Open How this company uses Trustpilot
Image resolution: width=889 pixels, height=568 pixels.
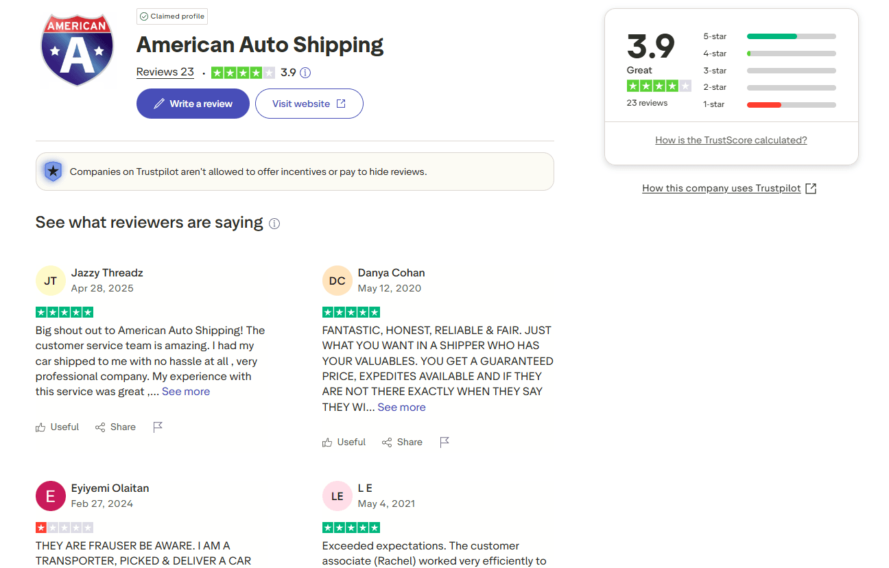pos(728,188)
